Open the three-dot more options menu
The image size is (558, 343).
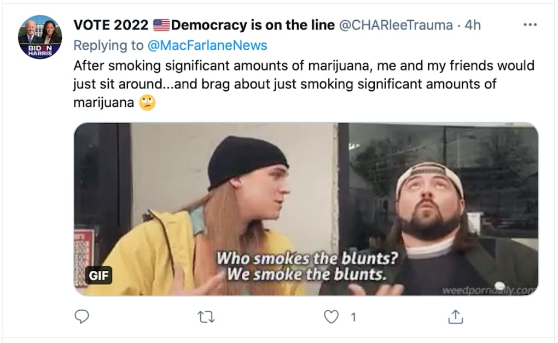(x=530, y=25)
